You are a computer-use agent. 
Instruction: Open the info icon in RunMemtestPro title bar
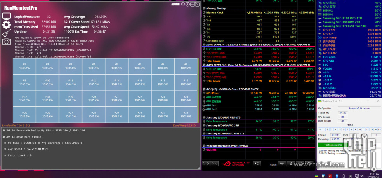point(187,4)
